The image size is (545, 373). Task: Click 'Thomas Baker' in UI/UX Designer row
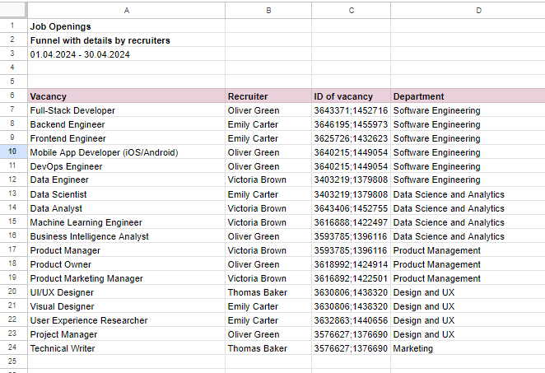coord(268,292)
